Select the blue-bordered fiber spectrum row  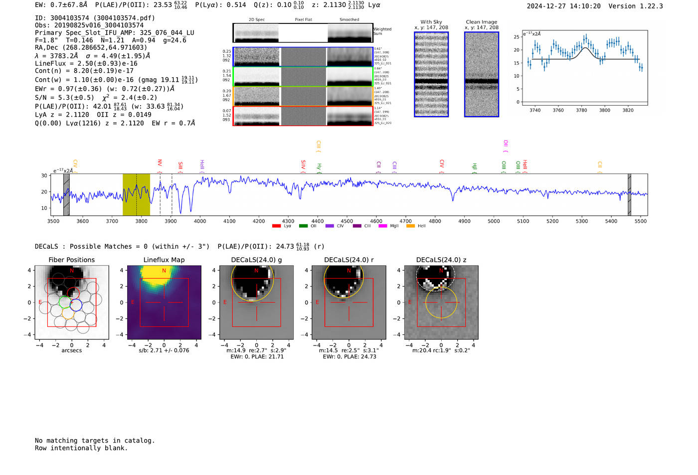pos(303,57)
